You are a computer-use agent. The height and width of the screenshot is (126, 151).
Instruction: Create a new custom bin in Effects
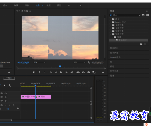(141, 44)
